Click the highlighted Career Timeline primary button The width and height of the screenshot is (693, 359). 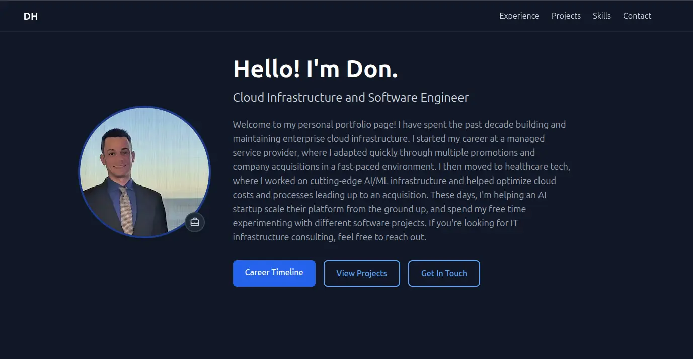274,273
